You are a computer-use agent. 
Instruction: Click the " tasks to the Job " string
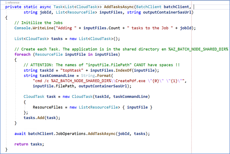tap(150, 28)
